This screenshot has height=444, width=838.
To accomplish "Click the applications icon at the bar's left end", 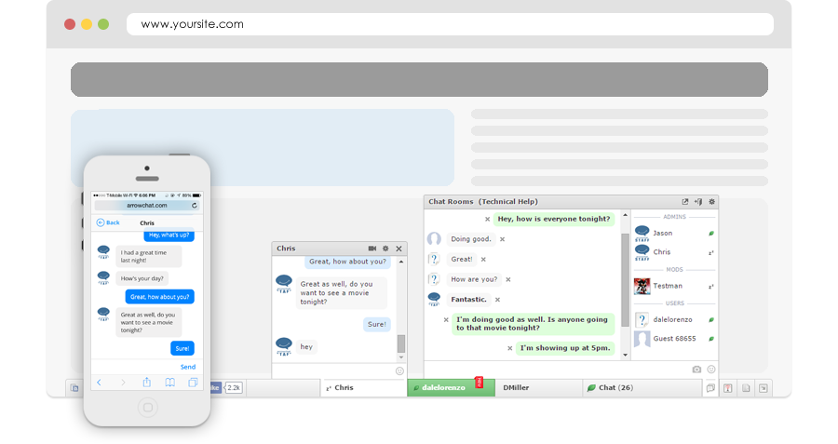I will click(x=74, y=388).
